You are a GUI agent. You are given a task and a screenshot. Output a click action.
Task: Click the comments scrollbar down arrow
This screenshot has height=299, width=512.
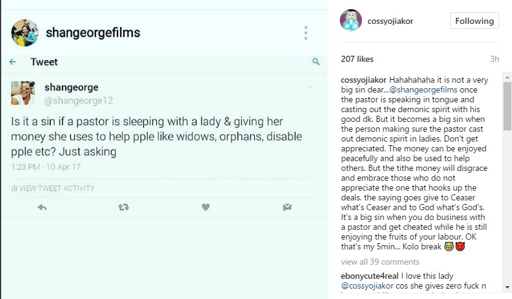507,287
